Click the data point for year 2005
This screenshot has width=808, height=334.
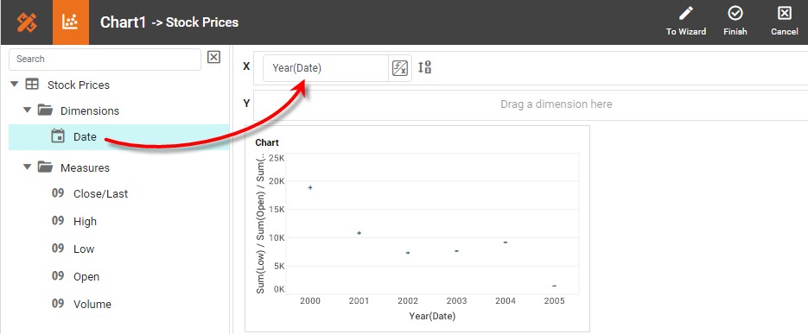(555, 286)
